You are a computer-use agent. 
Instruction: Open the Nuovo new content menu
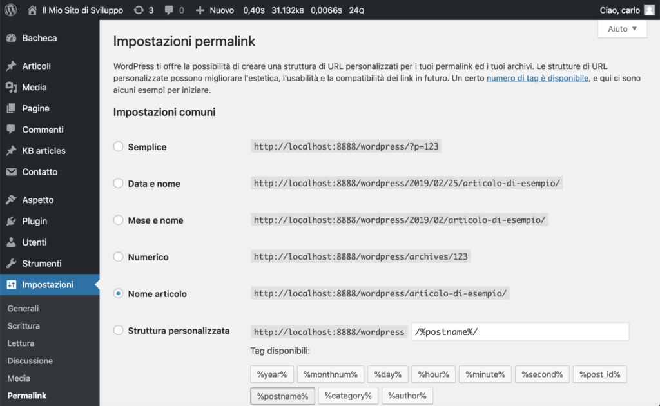[215, 10]
